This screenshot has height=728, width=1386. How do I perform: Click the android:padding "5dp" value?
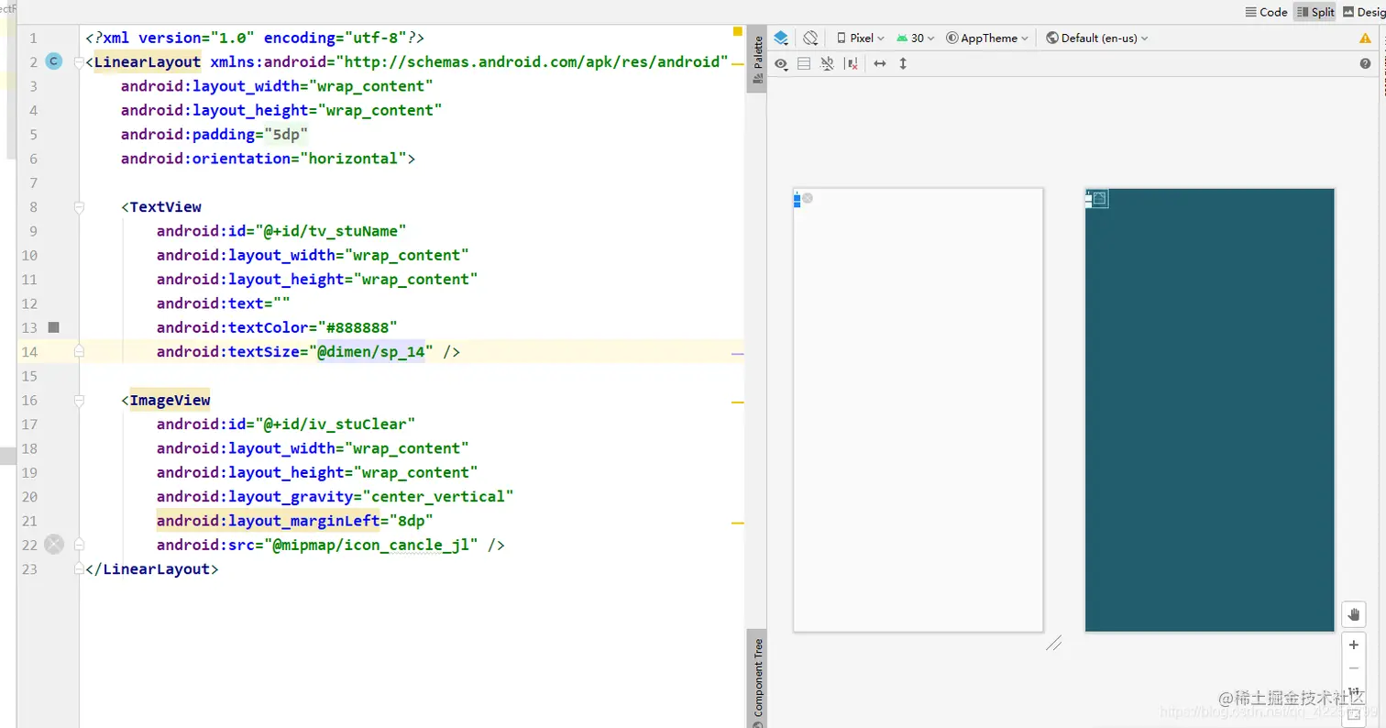click(286, 134)
